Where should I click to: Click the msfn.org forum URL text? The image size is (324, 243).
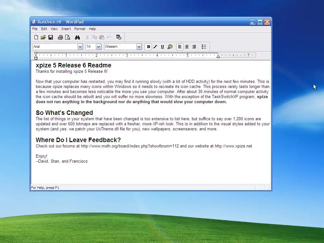pyautogui.click(x=130, y=146)
